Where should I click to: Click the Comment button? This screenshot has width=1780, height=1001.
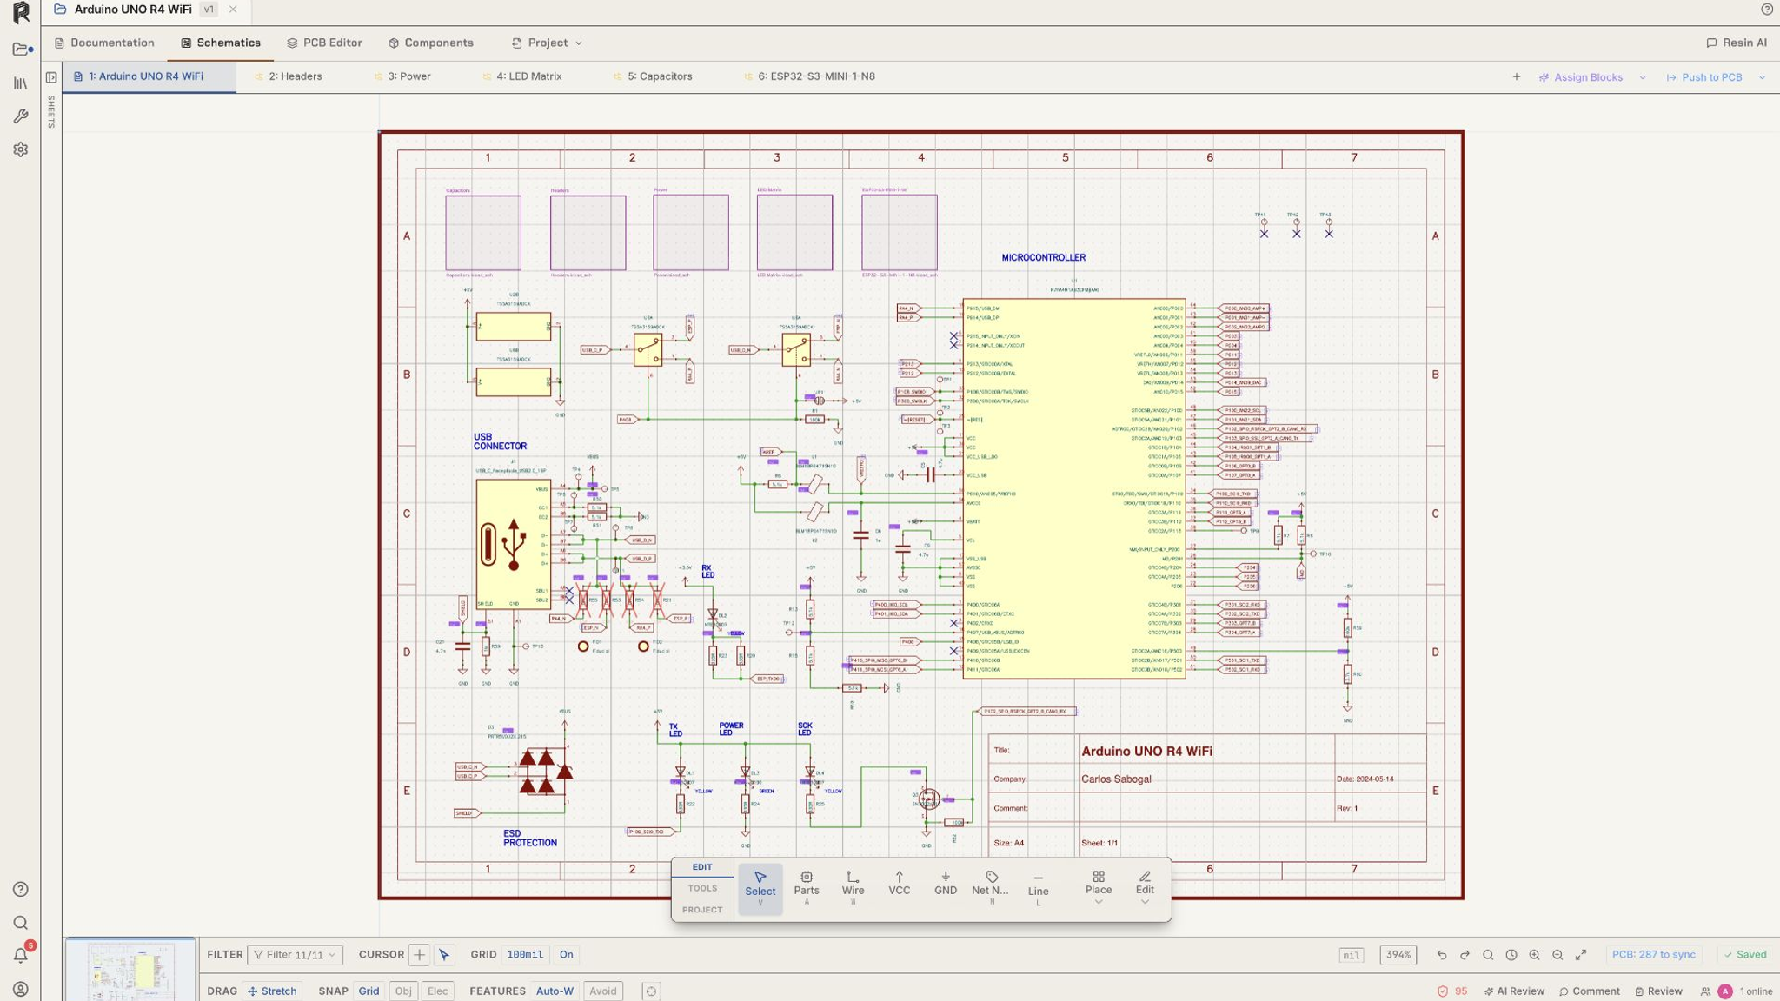1589,991
